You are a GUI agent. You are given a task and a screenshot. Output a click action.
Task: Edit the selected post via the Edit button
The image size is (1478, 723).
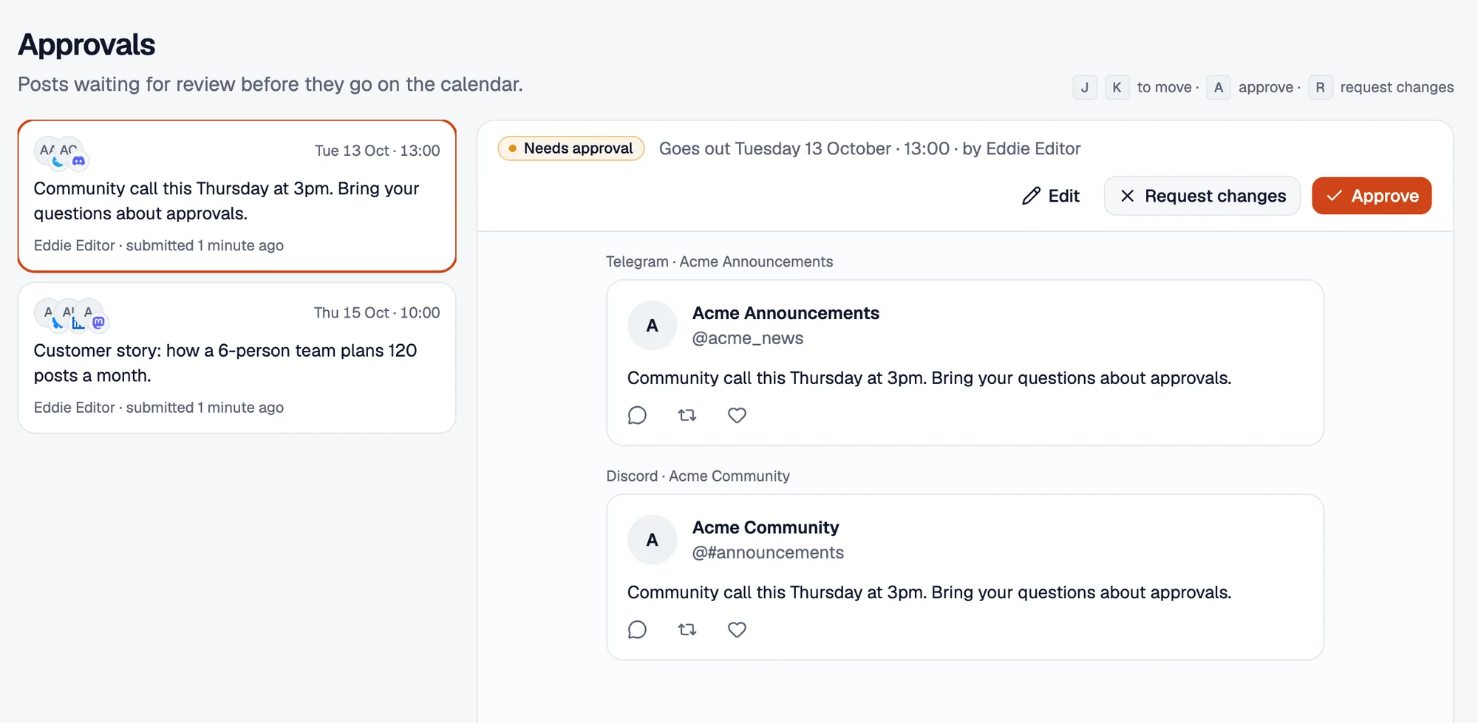[x=1051, y=196]
